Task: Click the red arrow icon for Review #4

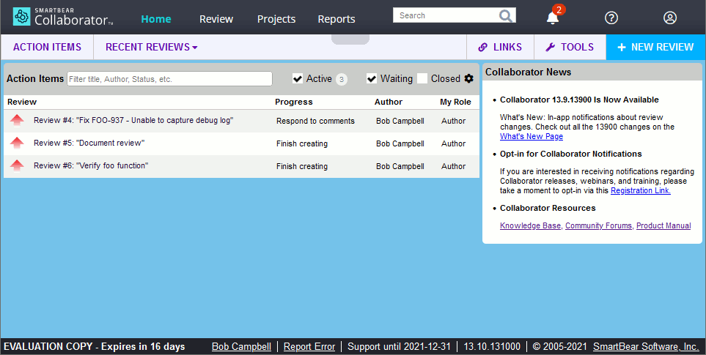Action: (x=17, y=121)
